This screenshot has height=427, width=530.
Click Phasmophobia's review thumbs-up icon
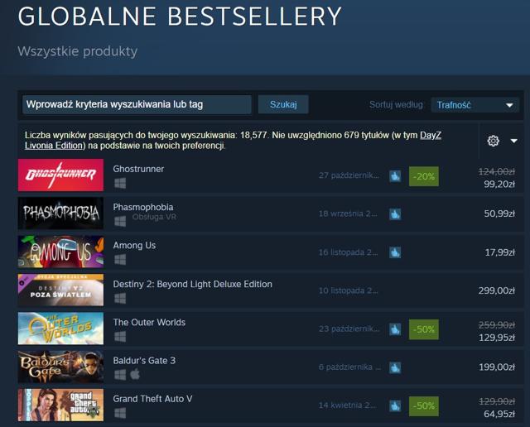395,213
